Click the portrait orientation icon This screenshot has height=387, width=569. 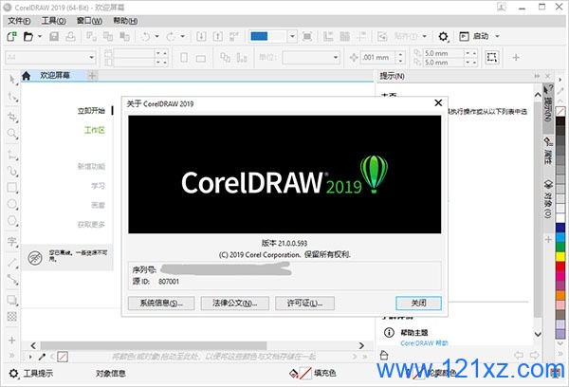pyautogui.click(x=184, y=58)
